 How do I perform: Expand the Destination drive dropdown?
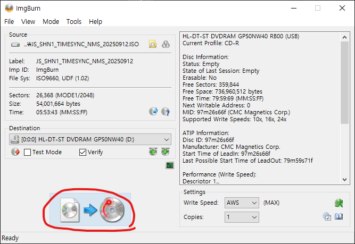[x=167, y=139]
